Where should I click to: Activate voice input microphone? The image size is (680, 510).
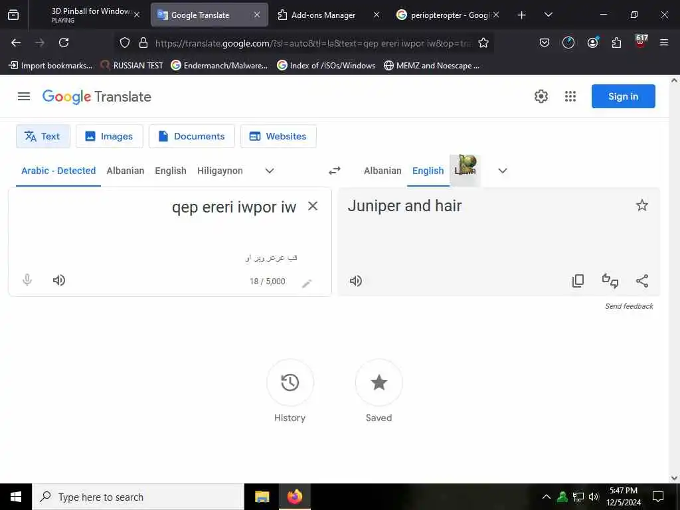coord(27,280)
